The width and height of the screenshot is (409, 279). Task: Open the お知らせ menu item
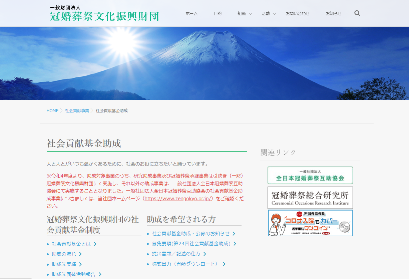click(x=334, y=14)
